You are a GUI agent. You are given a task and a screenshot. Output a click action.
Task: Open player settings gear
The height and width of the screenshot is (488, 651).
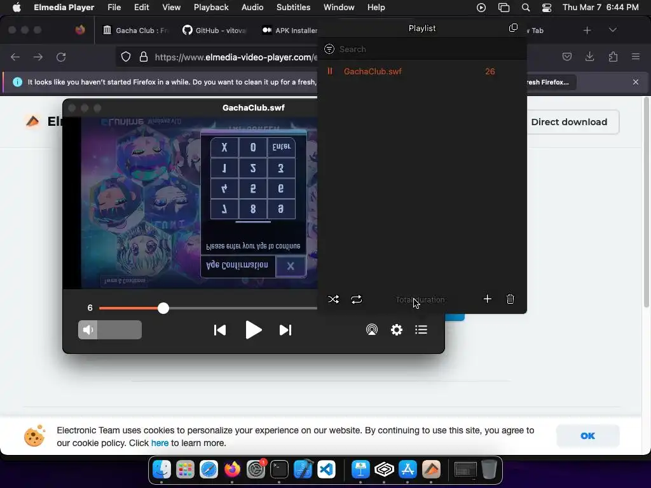tap(397, 330)
